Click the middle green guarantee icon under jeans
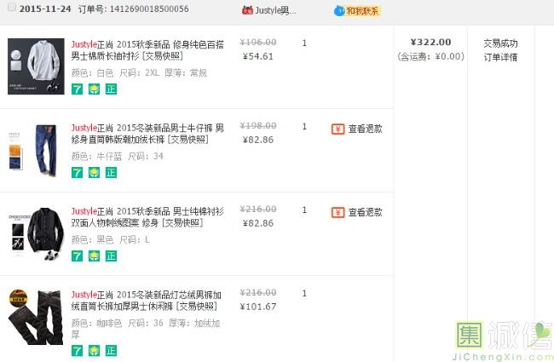Viewport: 554px width, 362px height. [x=94, y=172]
